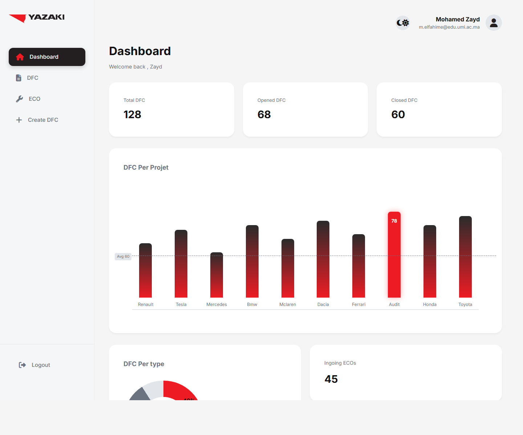Click the DFC Per Projet heading

click(x=146, y=167)
